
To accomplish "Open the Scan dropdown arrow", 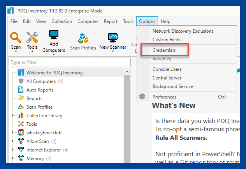I will coord(16,51).
